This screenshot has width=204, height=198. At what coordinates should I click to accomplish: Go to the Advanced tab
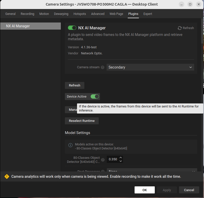[98, 14]
